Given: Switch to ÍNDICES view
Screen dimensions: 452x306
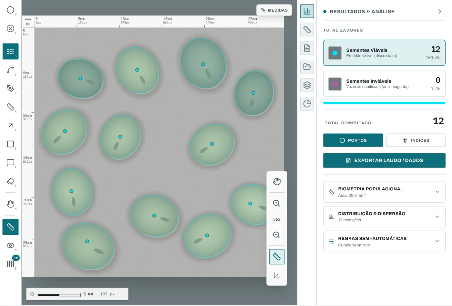Looking at the screenshot, I should tap(416, 140).
